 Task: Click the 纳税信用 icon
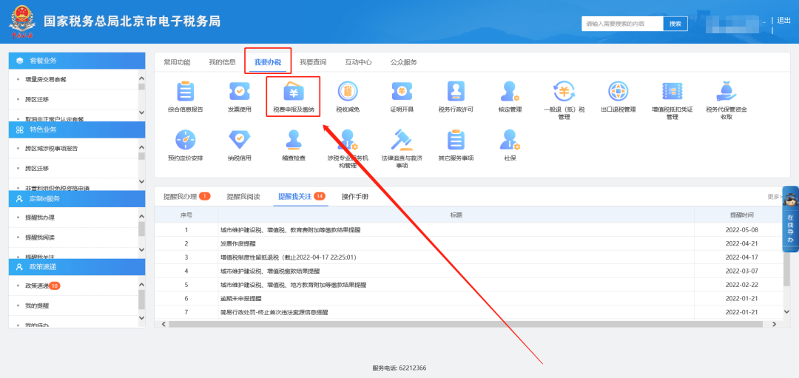pyautogui.click(x=239, y=141)
